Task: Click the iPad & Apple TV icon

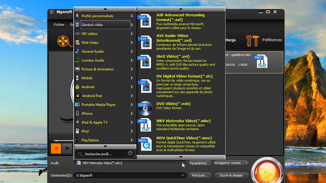Action: [77, 122]
